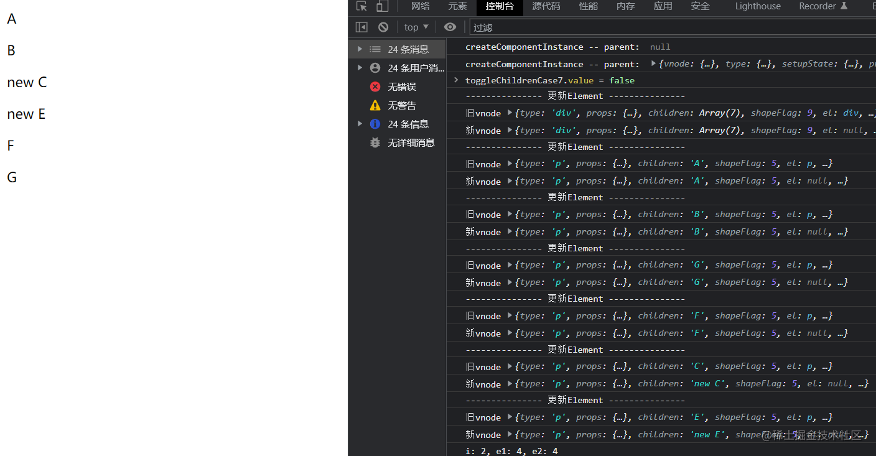Open the top context dropdown

click(416, 27)
